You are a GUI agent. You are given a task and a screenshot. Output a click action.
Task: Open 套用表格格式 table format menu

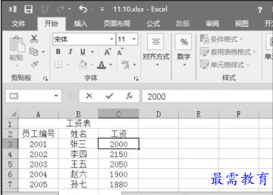[x=227, y=52]
